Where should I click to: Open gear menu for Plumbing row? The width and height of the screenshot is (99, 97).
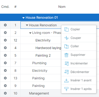[5, 63]
